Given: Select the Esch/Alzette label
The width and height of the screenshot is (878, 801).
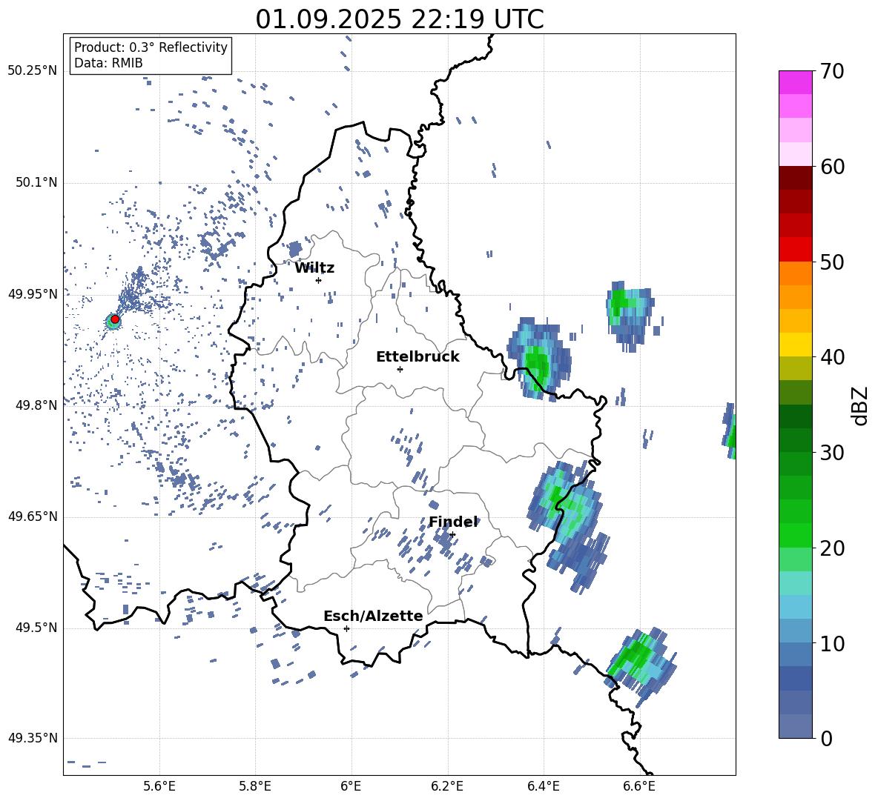Looking at the screenshot, I should tap(374, 616).
